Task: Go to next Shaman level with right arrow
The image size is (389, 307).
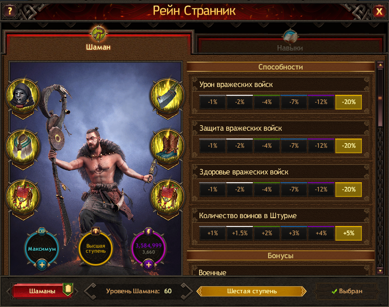Action: [x=187, y=291]
